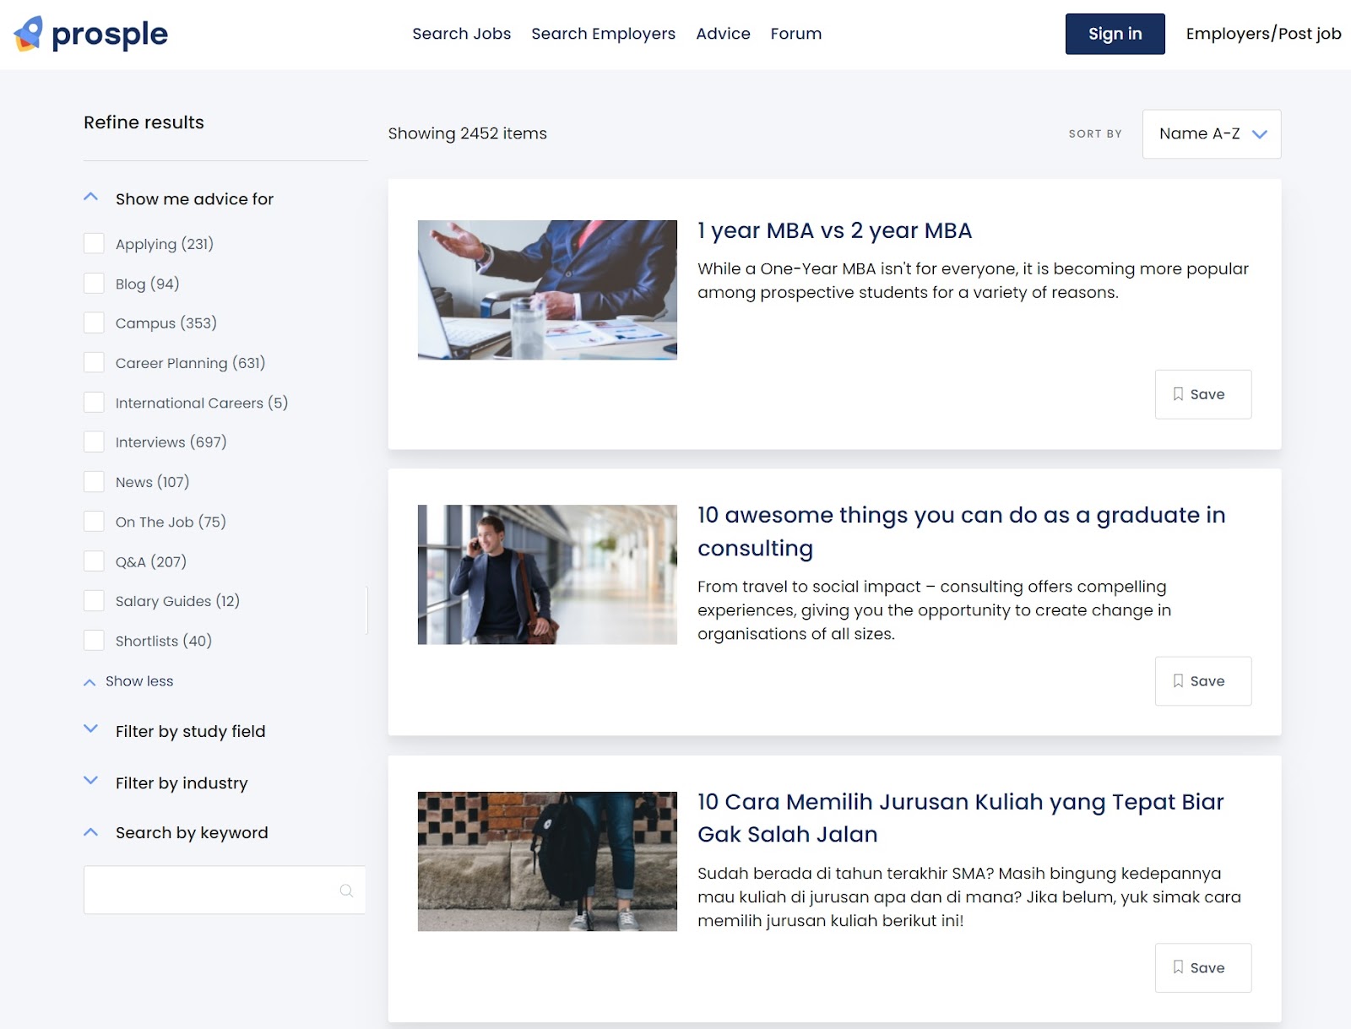Check the Blog (94) filter

(94, 284)
